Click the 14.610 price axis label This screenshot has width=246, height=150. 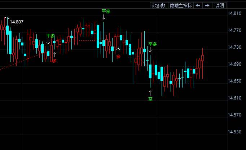(234, 98)
